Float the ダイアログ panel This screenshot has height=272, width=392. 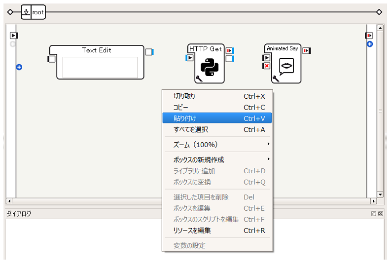[x=373, y=213]
